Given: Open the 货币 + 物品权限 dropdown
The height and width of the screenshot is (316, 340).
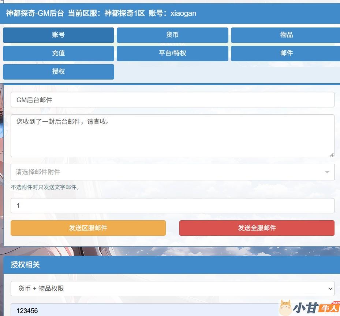Looking at the screenshot, I should (x=172, y=289).
